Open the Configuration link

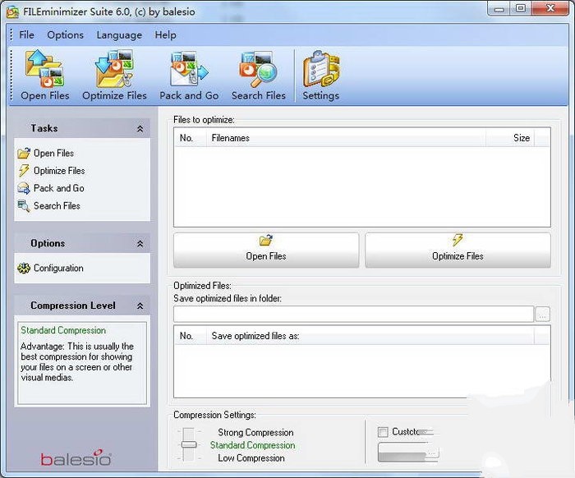pyautogui.click(x=58, y=268)
